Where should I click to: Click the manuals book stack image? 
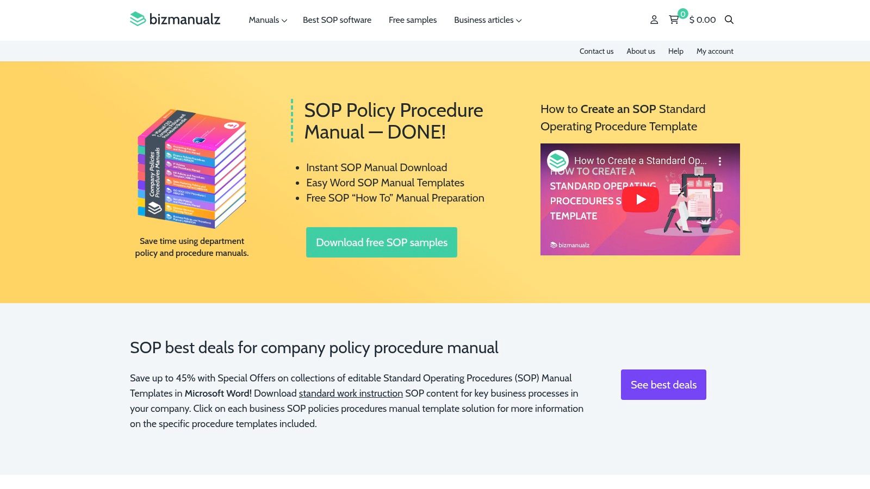pyautogui.click(x=192, y=169)
